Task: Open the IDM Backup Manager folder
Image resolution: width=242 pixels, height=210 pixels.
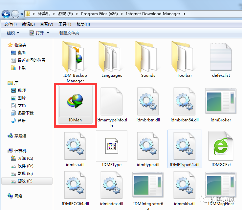Action: [x=75, y=62]
